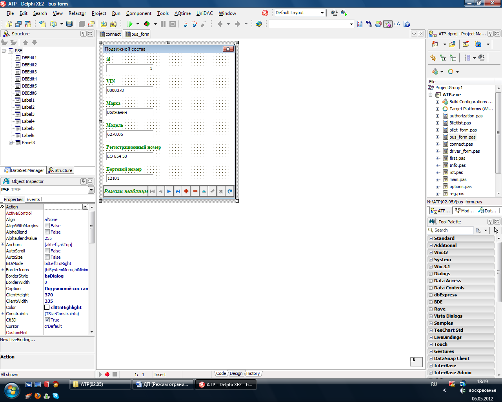Toggle the AlphaBlend checkbox

point(47,232)
